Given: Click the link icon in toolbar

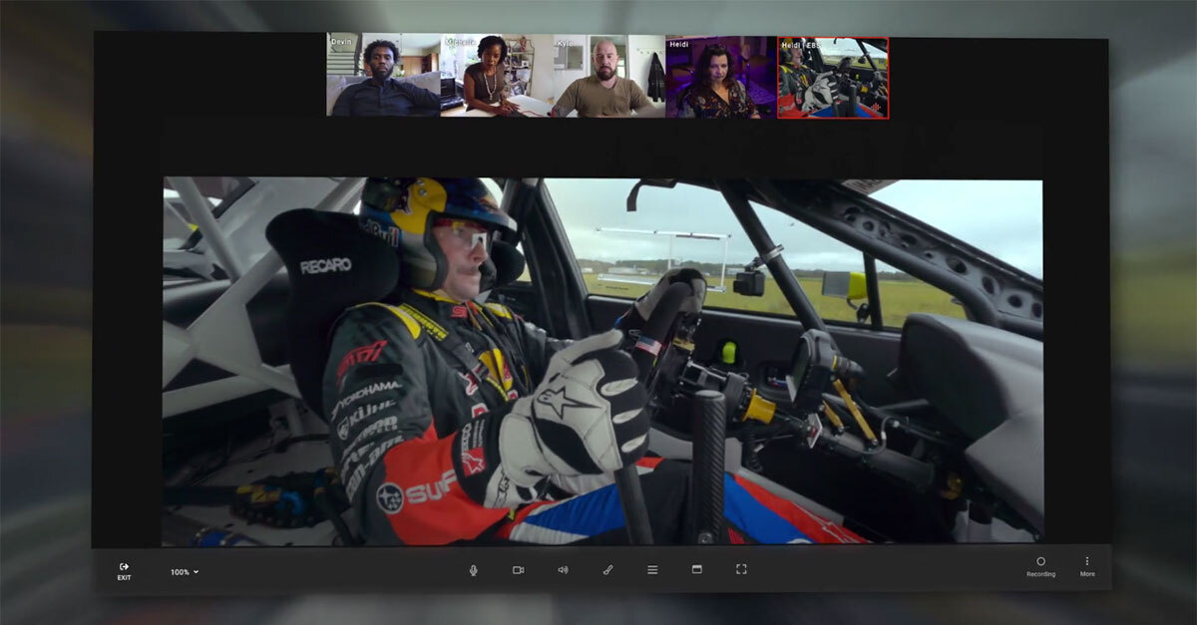Looking at the screenshot, I should 607,569.
